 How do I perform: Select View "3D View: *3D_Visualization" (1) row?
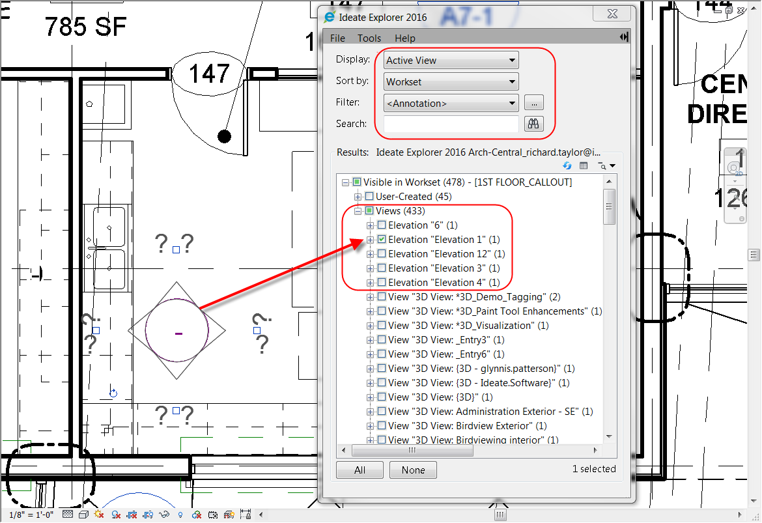point(468,326)
